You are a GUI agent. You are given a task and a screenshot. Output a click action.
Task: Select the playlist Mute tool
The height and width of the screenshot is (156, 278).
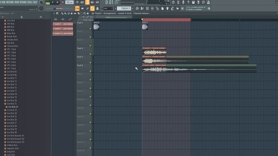click(72, 13)
